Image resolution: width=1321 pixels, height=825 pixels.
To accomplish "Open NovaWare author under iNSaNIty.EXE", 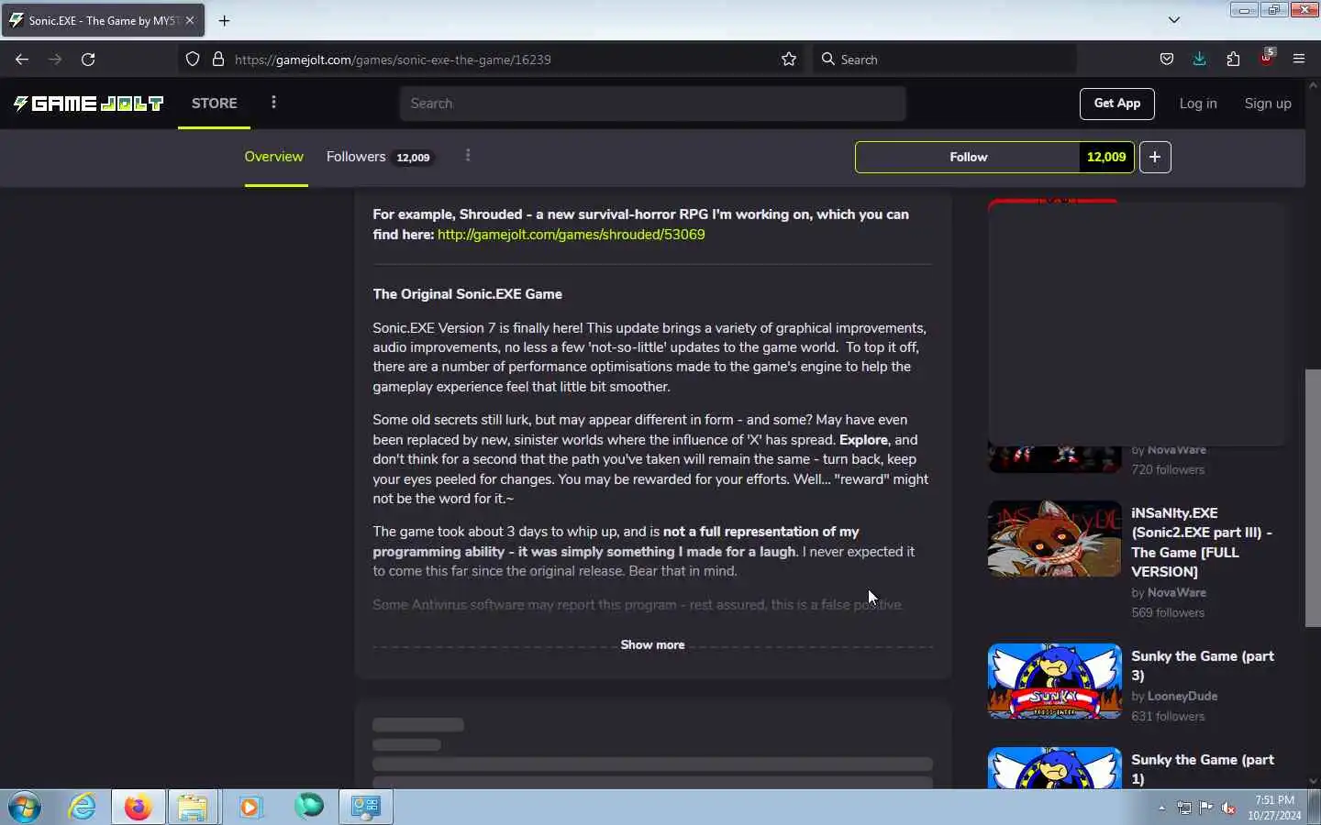I will (x=1177, y=593).
